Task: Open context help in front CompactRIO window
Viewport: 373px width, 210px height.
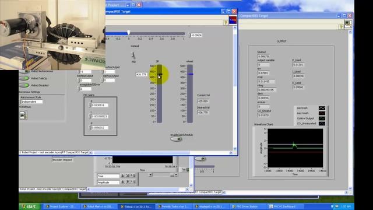Action: (226, 23)
